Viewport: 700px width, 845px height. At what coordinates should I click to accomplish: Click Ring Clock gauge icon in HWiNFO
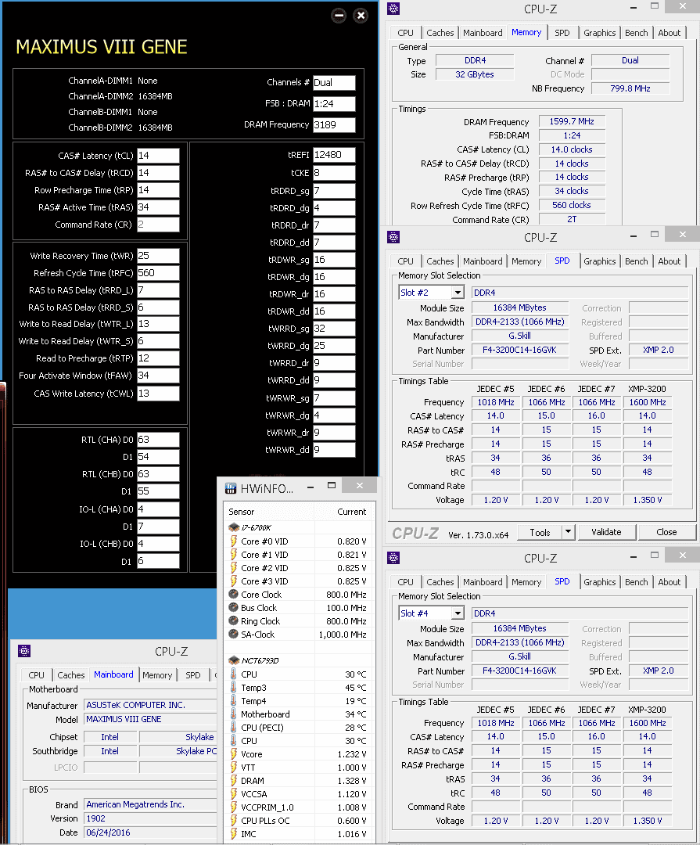tap(233, 620)
